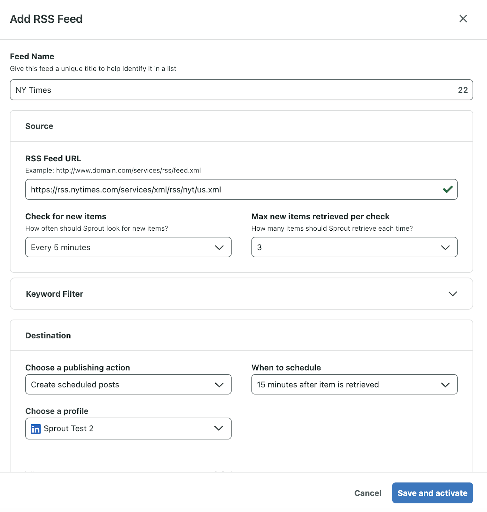Click the Feed Name label
Viewport: 487px width, 512px height.
click(32, 56)
